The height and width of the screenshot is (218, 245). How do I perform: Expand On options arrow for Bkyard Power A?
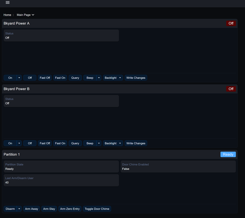19,78
